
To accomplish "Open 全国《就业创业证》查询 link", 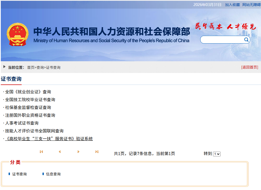I will click(28, 92).
